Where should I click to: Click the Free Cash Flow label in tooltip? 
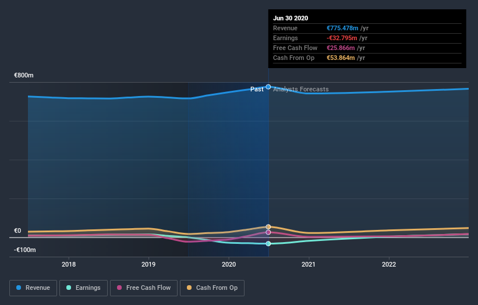tap(295, 48)
